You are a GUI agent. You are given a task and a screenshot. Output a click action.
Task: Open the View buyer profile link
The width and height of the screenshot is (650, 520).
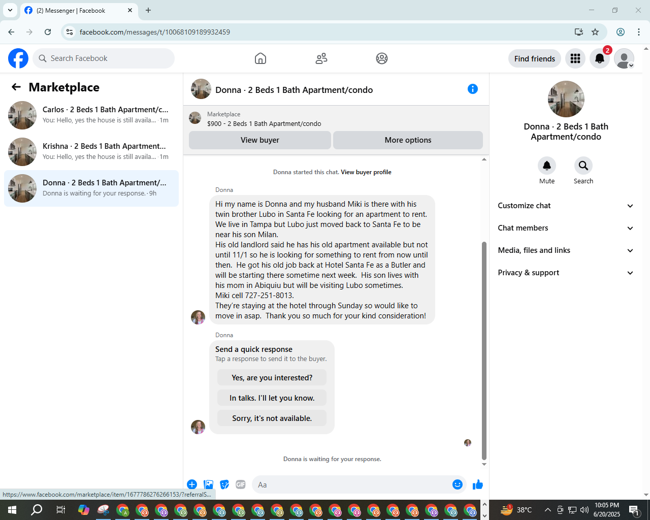tap(366, 172)
